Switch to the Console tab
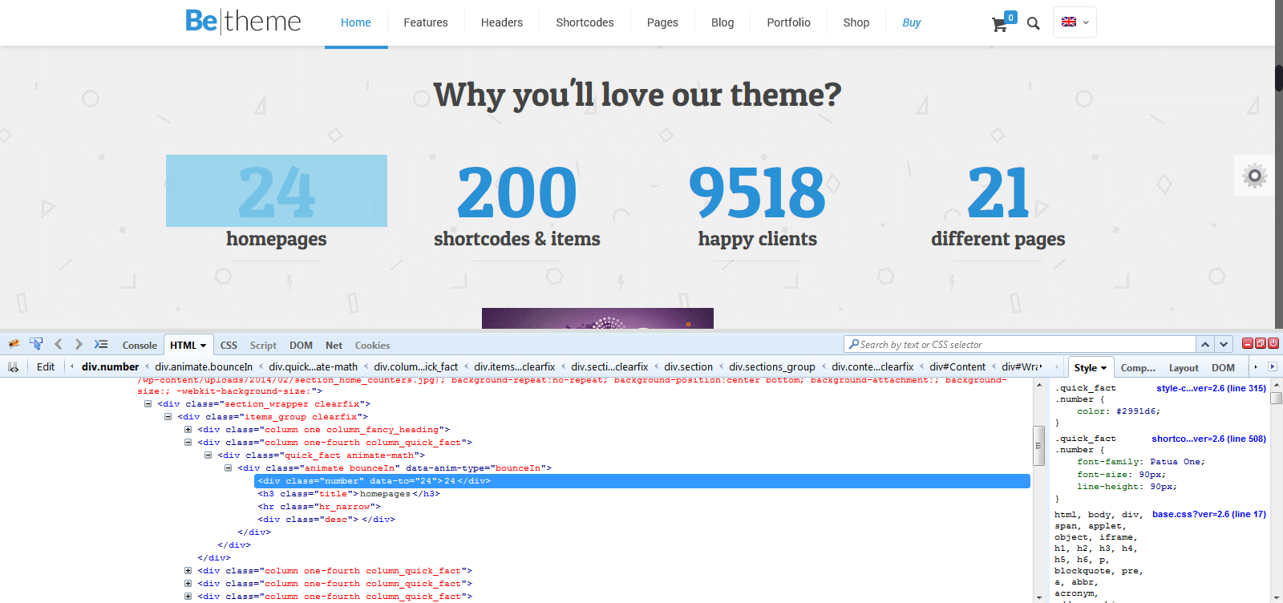1283x603 pixels. (140, 345)
